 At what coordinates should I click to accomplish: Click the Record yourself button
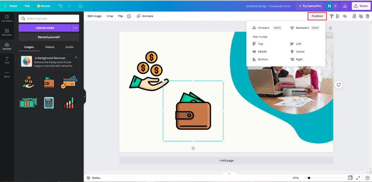pyautogui.click(x=49, y=37)
